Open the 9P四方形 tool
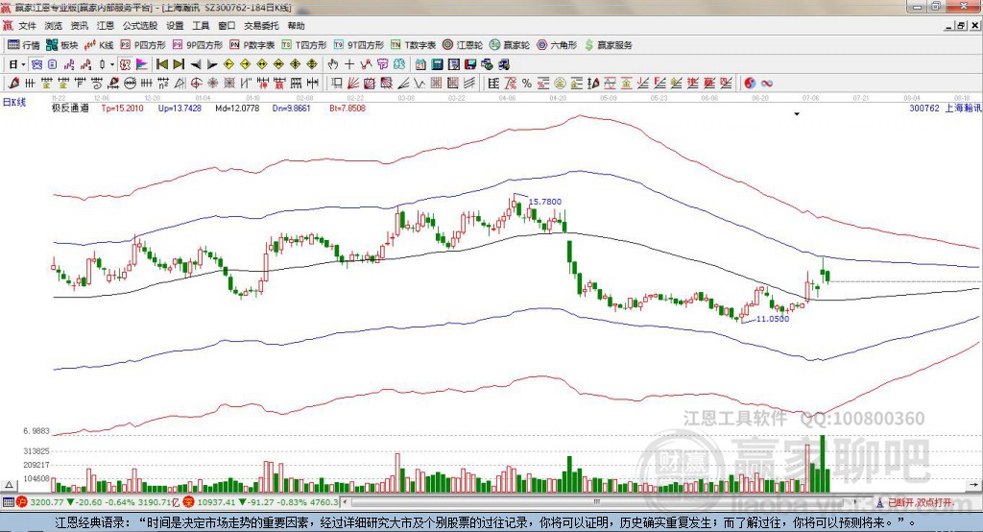The width and height of the screenshot is (983, 532). pos(198,45)
